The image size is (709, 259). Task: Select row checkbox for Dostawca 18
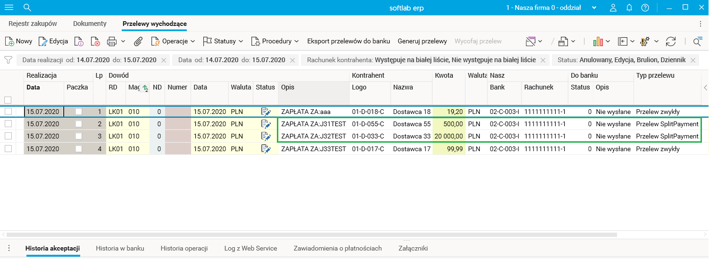click(x=8, y=112)
